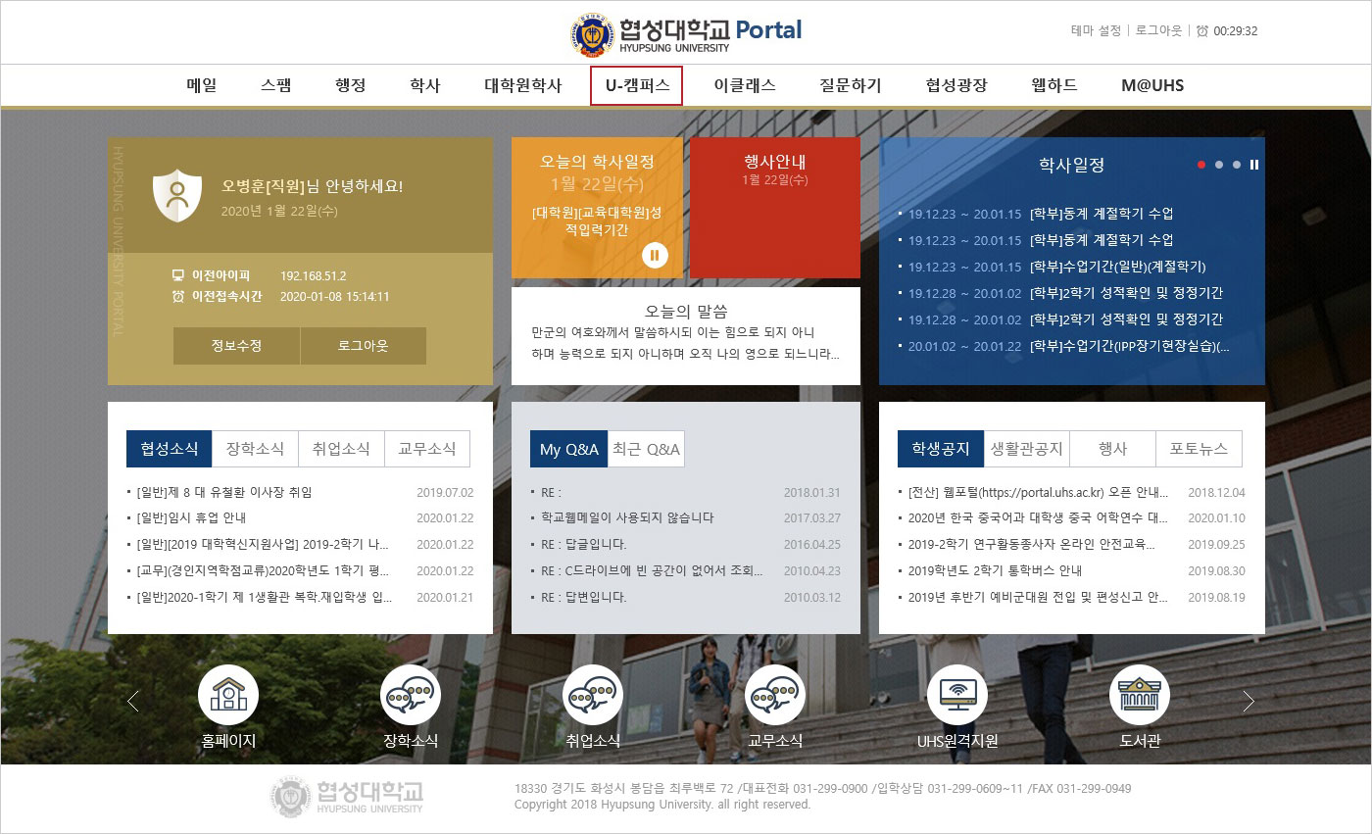
Task: Click the session timer clock icon
Action: tap(1202, 30)
